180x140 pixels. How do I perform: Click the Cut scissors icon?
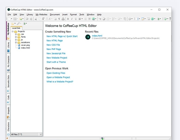[36, 19]
